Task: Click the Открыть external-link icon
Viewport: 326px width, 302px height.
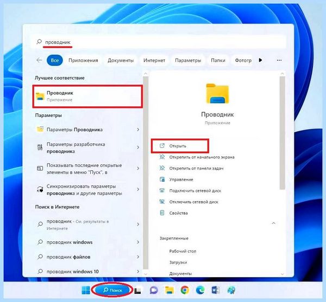Action: (x=162, y=146)
